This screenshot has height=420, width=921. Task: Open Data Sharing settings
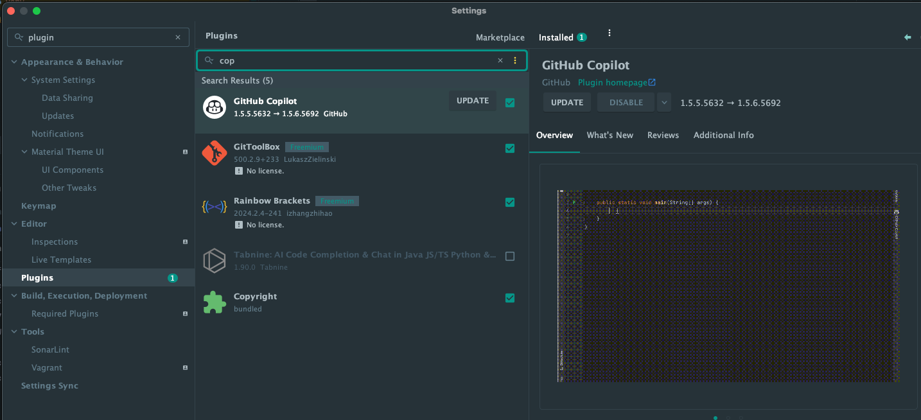click(67, 98)
